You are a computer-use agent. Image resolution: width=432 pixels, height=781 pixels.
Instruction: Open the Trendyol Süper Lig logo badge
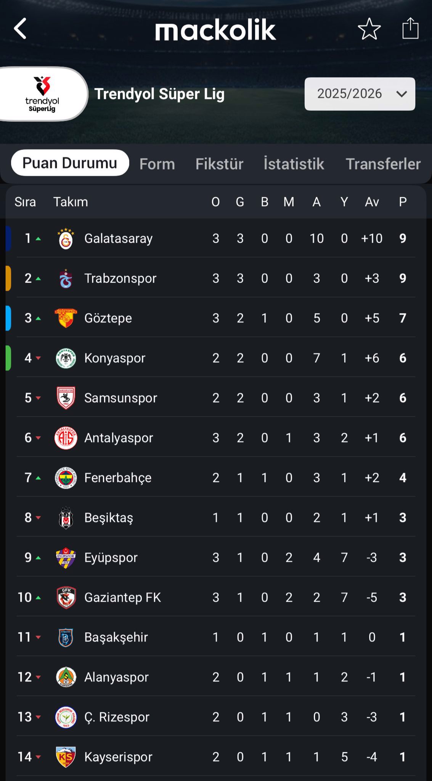(x=42, y=94)
